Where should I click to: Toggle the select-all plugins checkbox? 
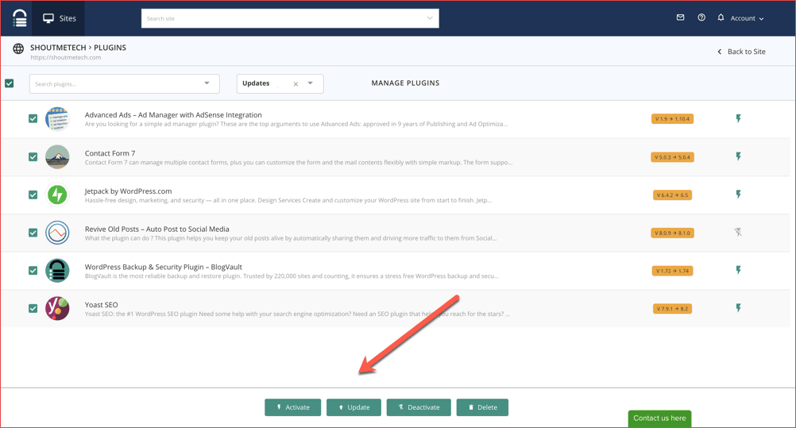10,83
